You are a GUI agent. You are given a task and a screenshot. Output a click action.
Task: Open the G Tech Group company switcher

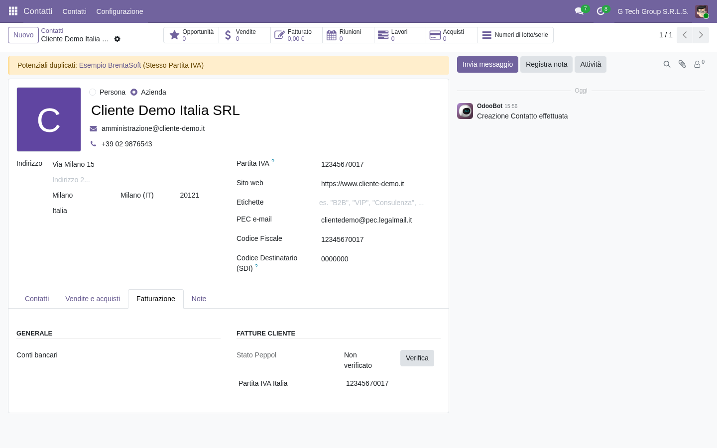pyautogui.click(x=653, y=11)
